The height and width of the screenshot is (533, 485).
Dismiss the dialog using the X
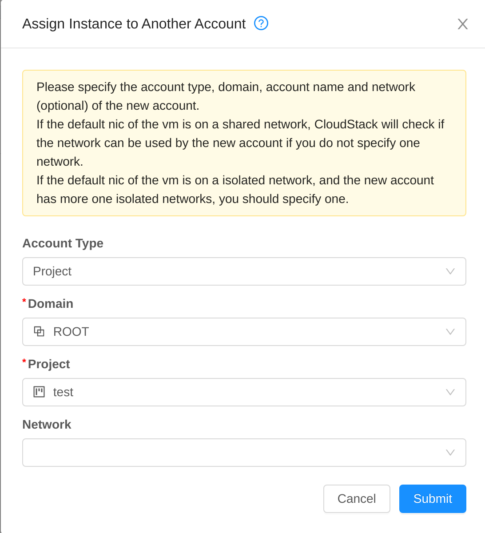pos(462,24)
